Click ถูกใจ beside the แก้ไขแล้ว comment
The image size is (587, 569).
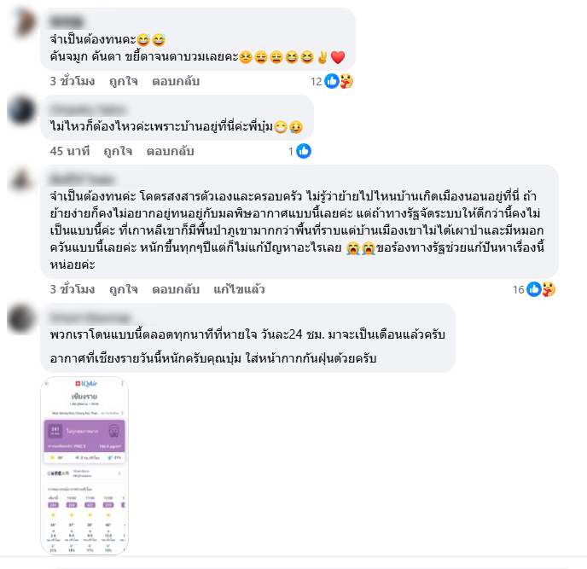(x=124, y=289)
